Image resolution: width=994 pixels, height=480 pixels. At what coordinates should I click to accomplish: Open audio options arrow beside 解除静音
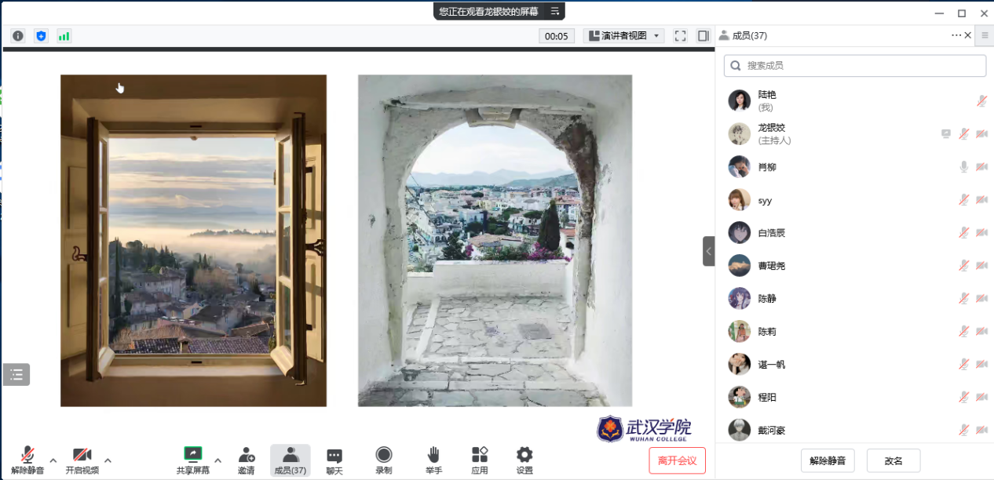pyautogui.click(x=53, y=460)
